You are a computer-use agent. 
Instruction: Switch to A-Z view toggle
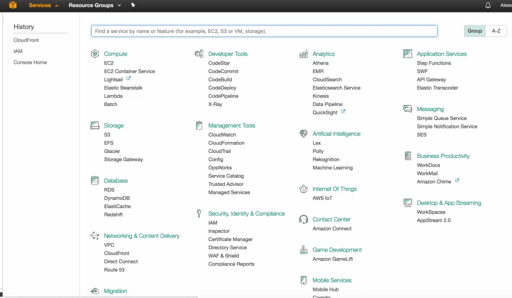click(496, 30)
